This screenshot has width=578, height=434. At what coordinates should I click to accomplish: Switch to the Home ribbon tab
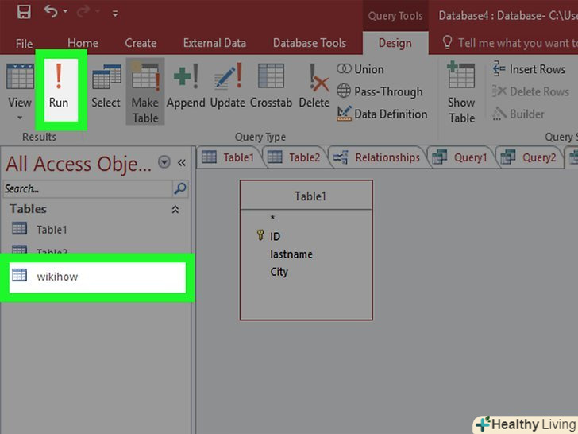(83, 43)
